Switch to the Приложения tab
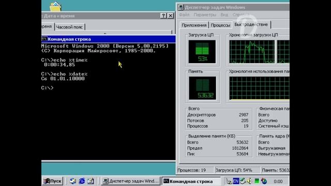This screenshot has height=186, width=331. point(194,25)
